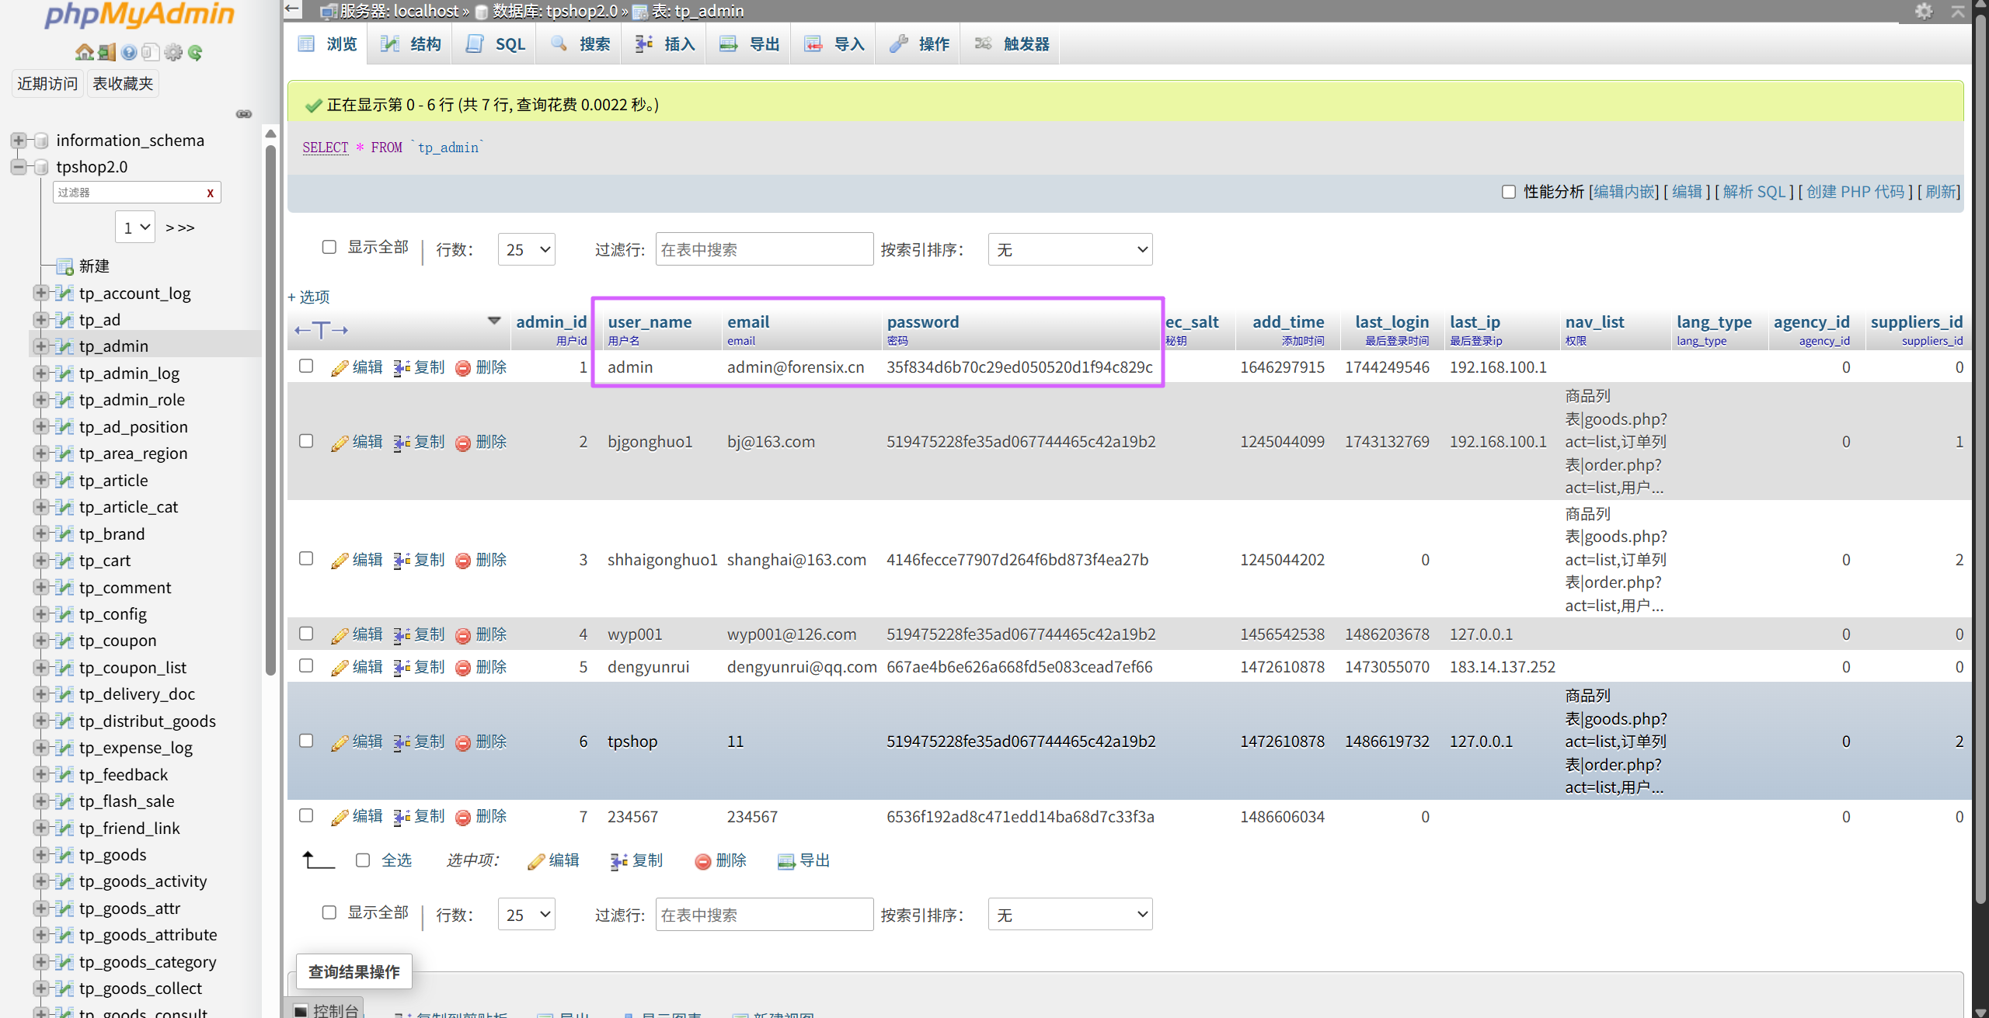1989x1018 pixels.
Task: Click the new table icon beside 新建
Action: pos(65,266)
